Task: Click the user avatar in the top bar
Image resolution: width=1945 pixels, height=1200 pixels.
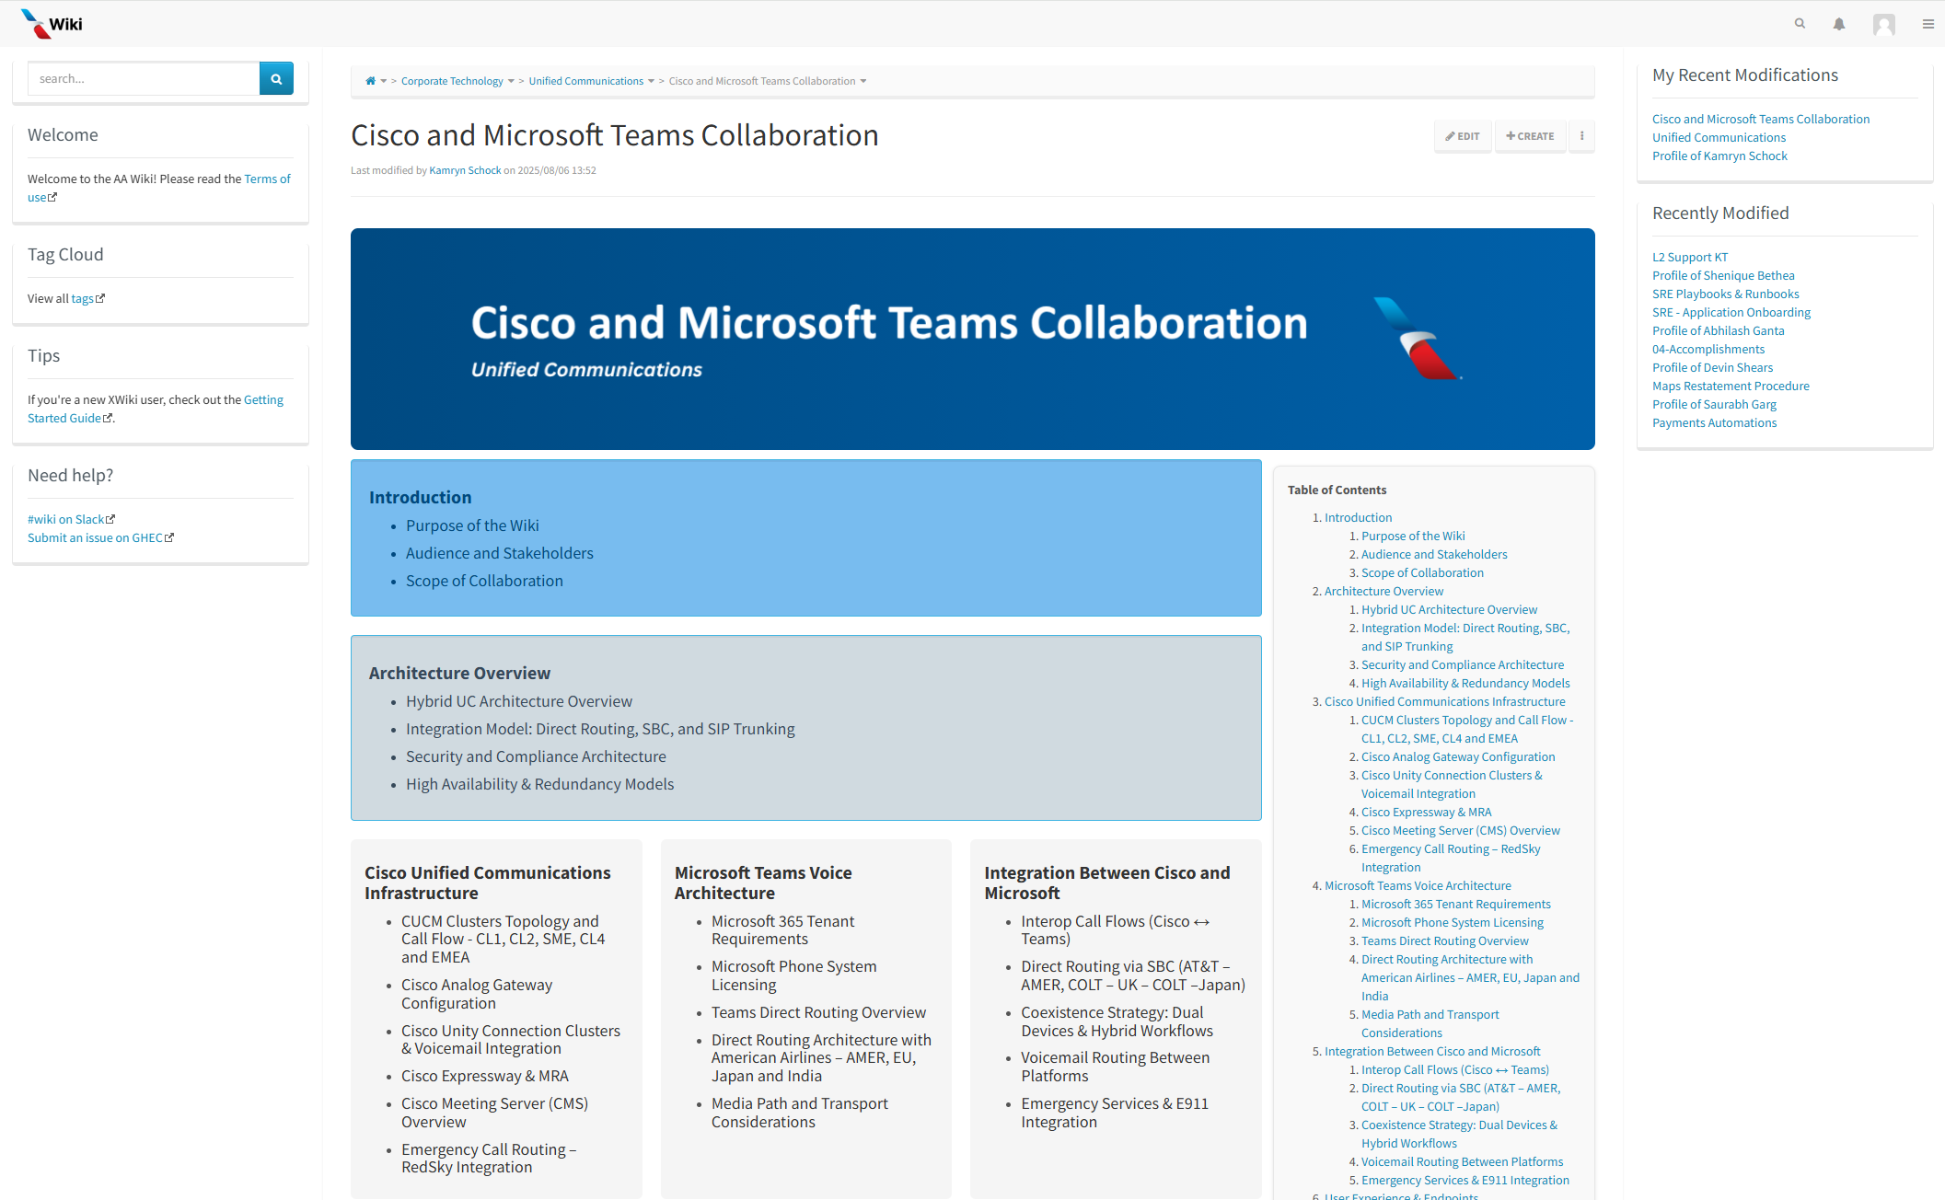Action: click(x=1883, y=23)
